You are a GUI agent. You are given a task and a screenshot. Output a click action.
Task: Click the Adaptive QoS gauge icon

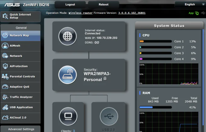pyautogui.click(x=5, y=87)
